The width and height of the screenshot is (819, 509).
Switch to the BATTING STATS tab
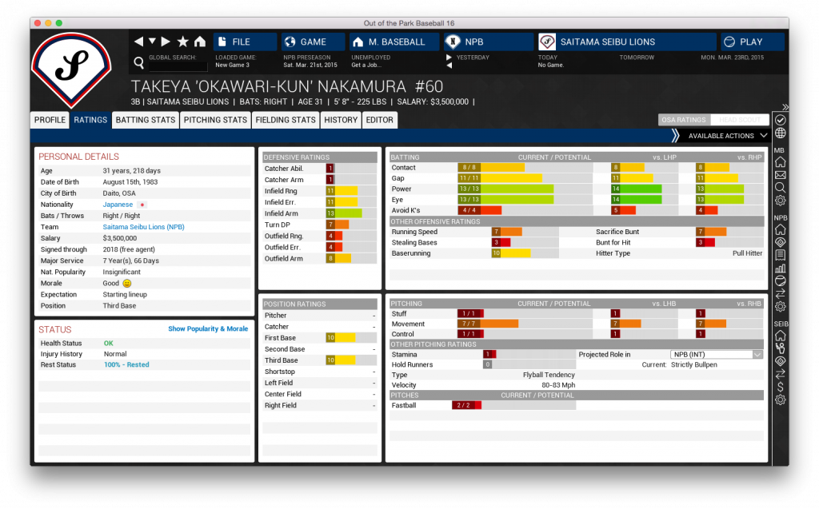tap(146, 120)
